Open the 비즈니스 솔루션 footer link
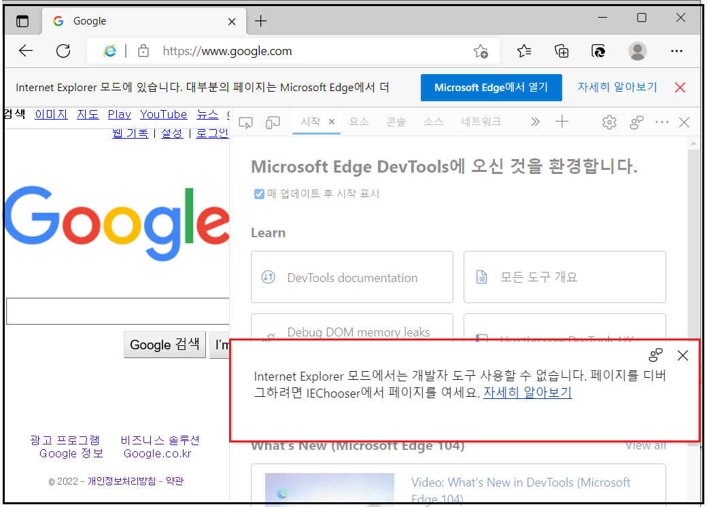The height and width of the screenshot is (507, 707). tap(160, 440)
